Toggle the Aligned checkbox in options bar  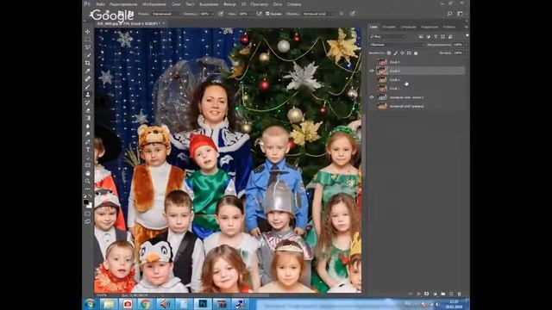tap(267, 14)
